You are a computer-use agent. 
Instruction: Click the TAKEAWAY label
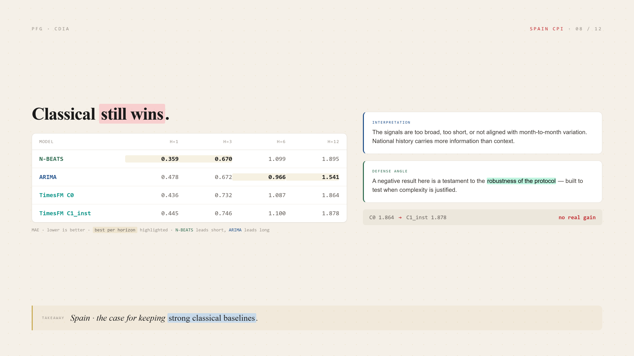point(53,318)
